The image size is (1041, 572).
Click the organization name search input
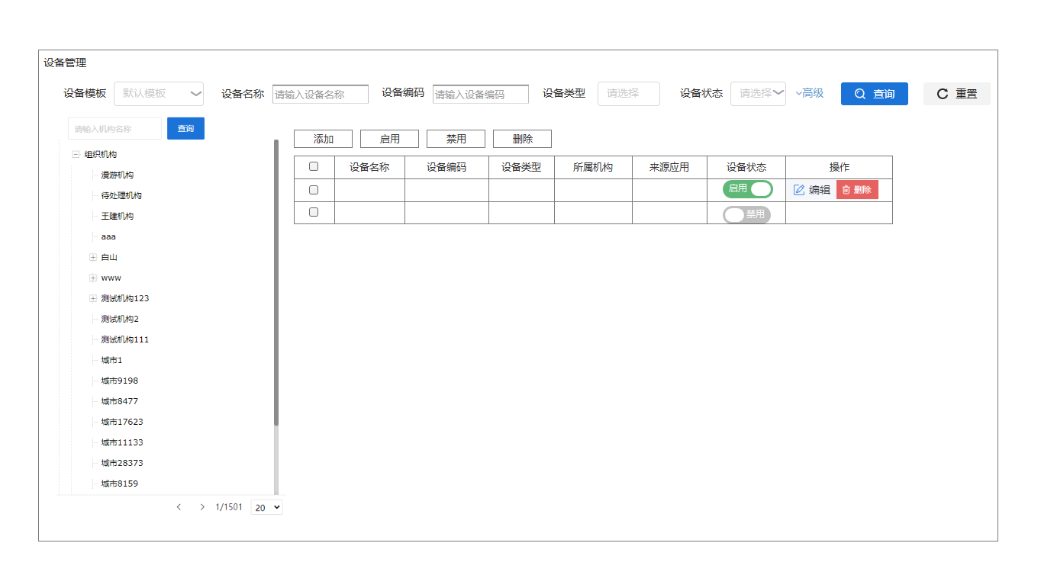[x=114, y=129]
